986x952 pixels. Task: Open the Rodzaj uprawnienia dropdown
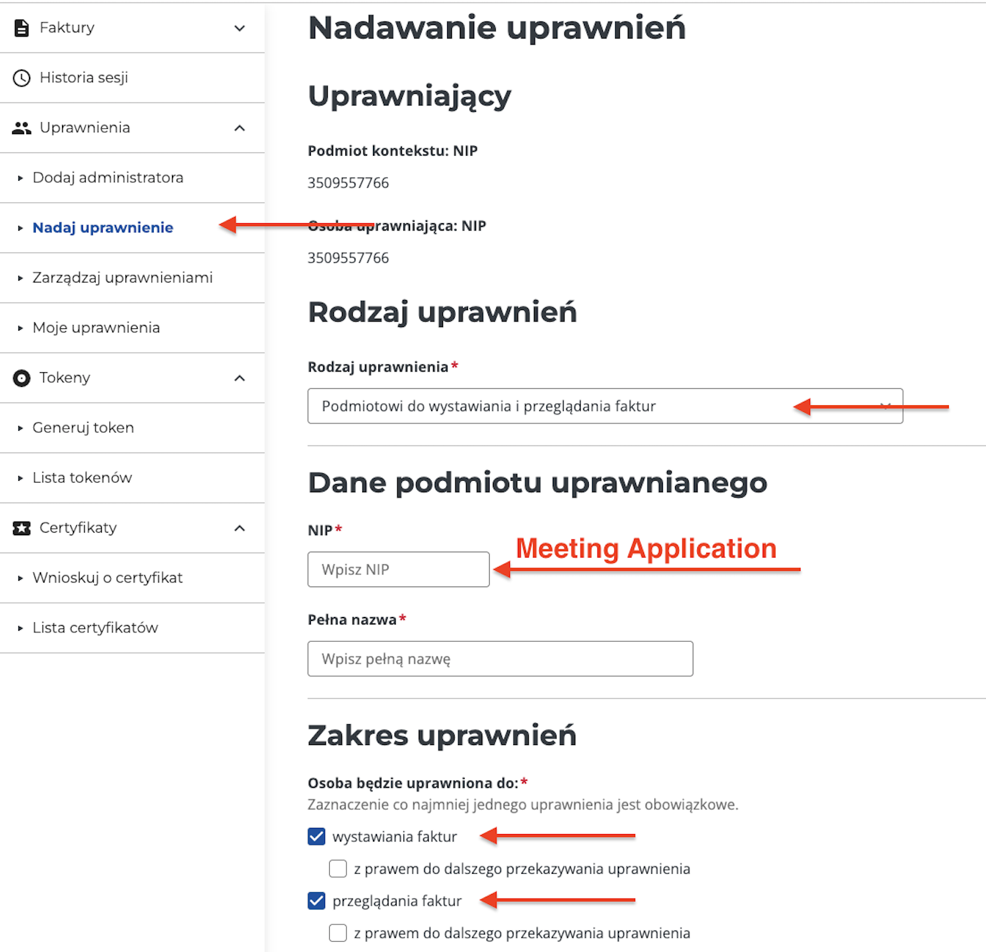[x=604, y=406]
